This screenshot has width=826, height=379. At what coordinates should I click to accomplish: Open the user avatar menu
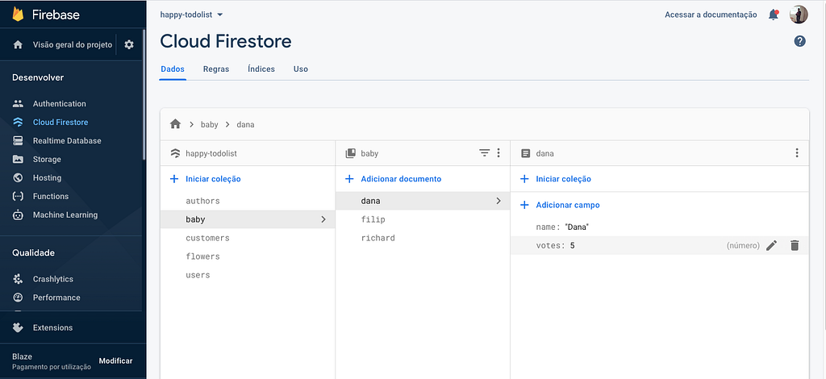click(x=799, y=15)
